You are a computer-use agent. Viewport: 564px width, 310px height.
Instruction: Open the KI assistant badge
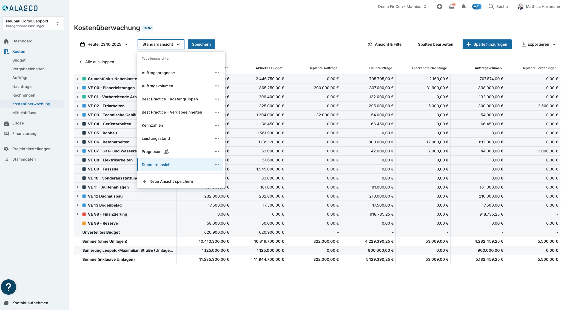pos(477,7)
